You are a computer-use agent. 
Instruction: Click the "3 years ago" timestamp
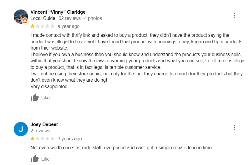coord(70,139)
